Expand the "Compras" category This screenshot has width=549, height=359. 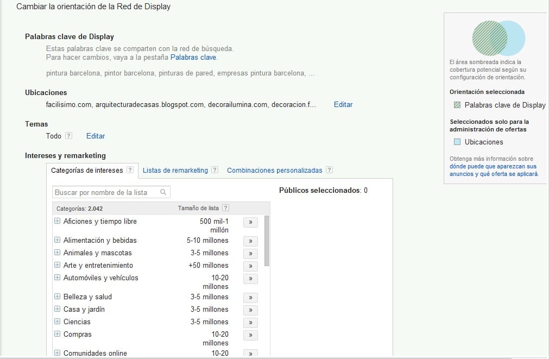click(58, 335)
